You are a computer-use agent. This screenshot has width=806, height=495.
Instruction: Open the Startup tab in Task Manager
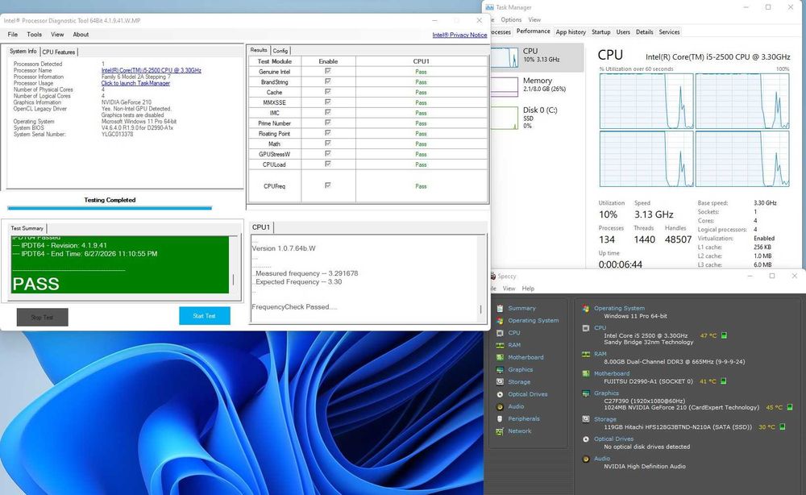click(x=601, y=32)
